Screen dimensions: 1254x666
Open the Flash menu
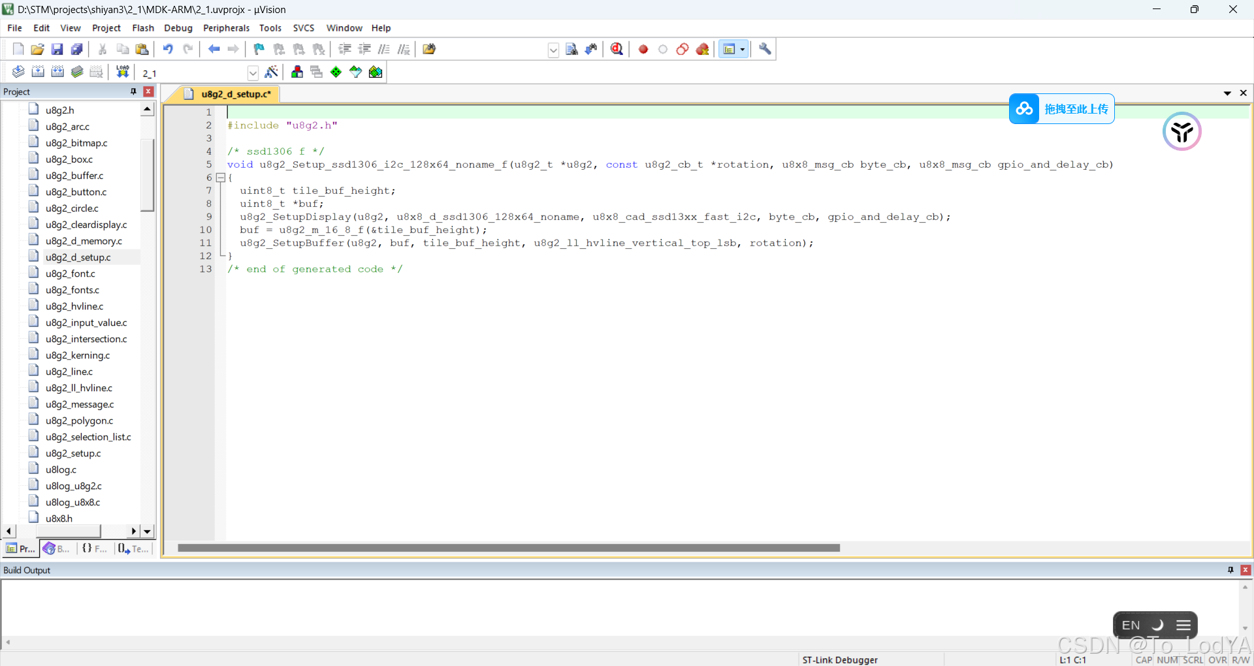click(143, 28)
